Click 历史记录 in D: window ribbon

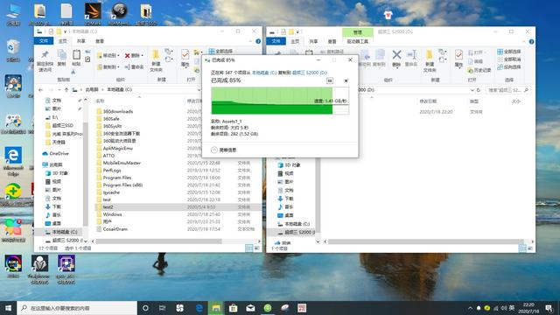point(479,70)
